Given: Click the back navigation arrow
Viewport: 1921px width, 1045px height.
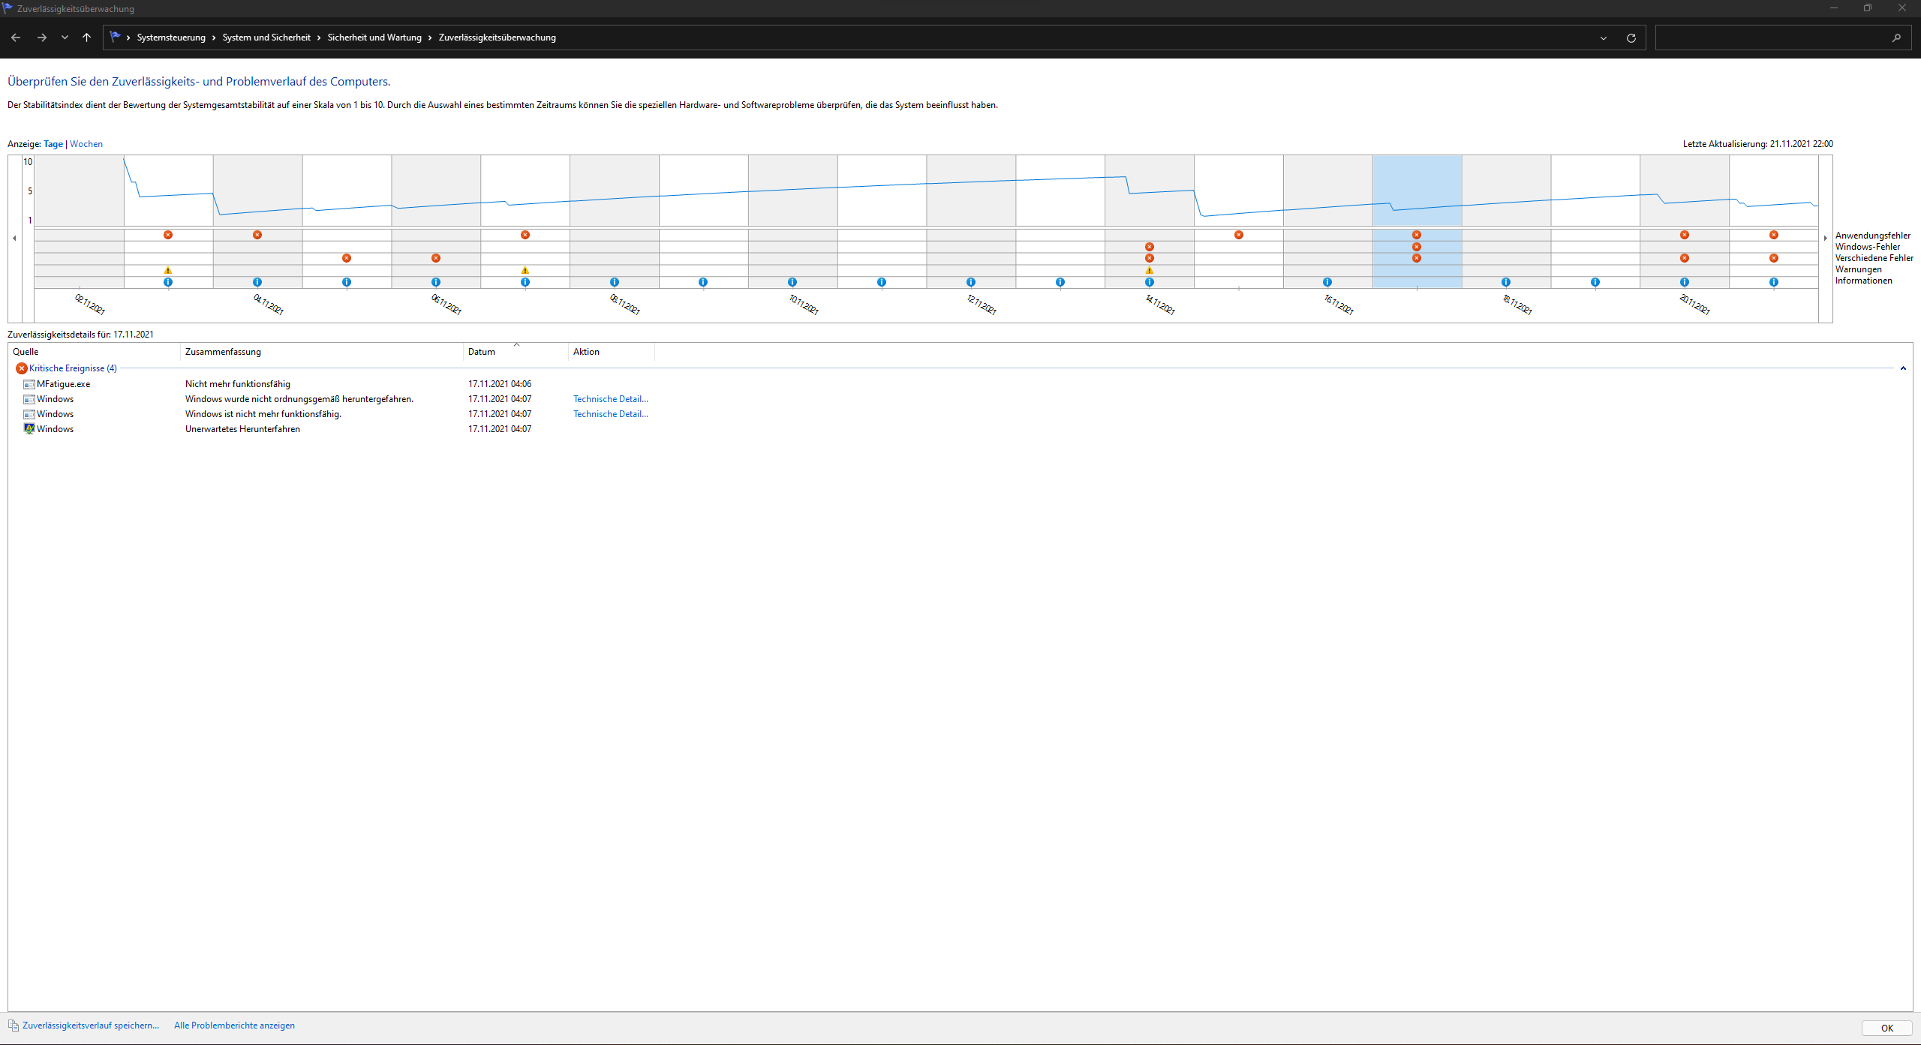Looking at the screenshot, I should [x=16, y=38].
